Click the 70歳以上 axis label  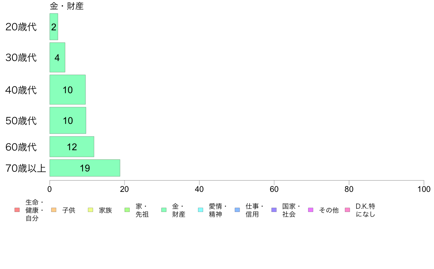point(26,168)
